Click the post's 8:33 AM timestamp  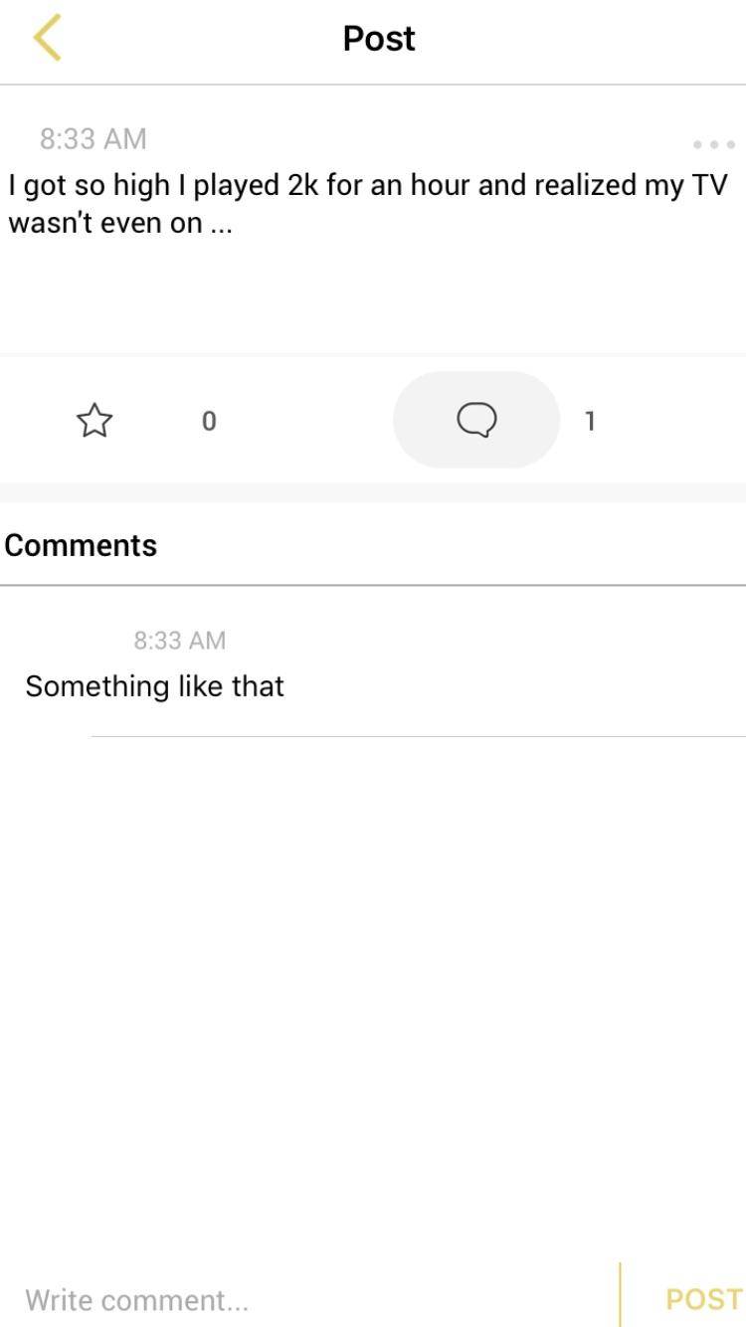tap(93, 138)
